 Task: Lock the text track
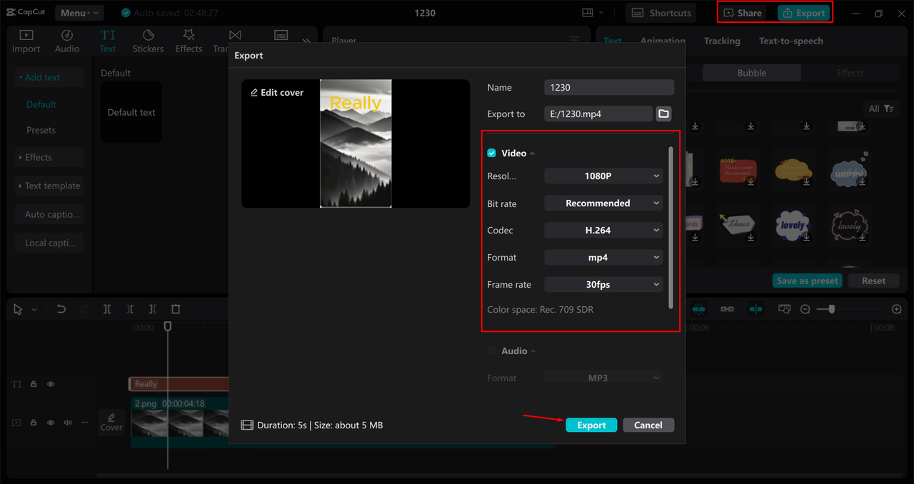(34, 384)
